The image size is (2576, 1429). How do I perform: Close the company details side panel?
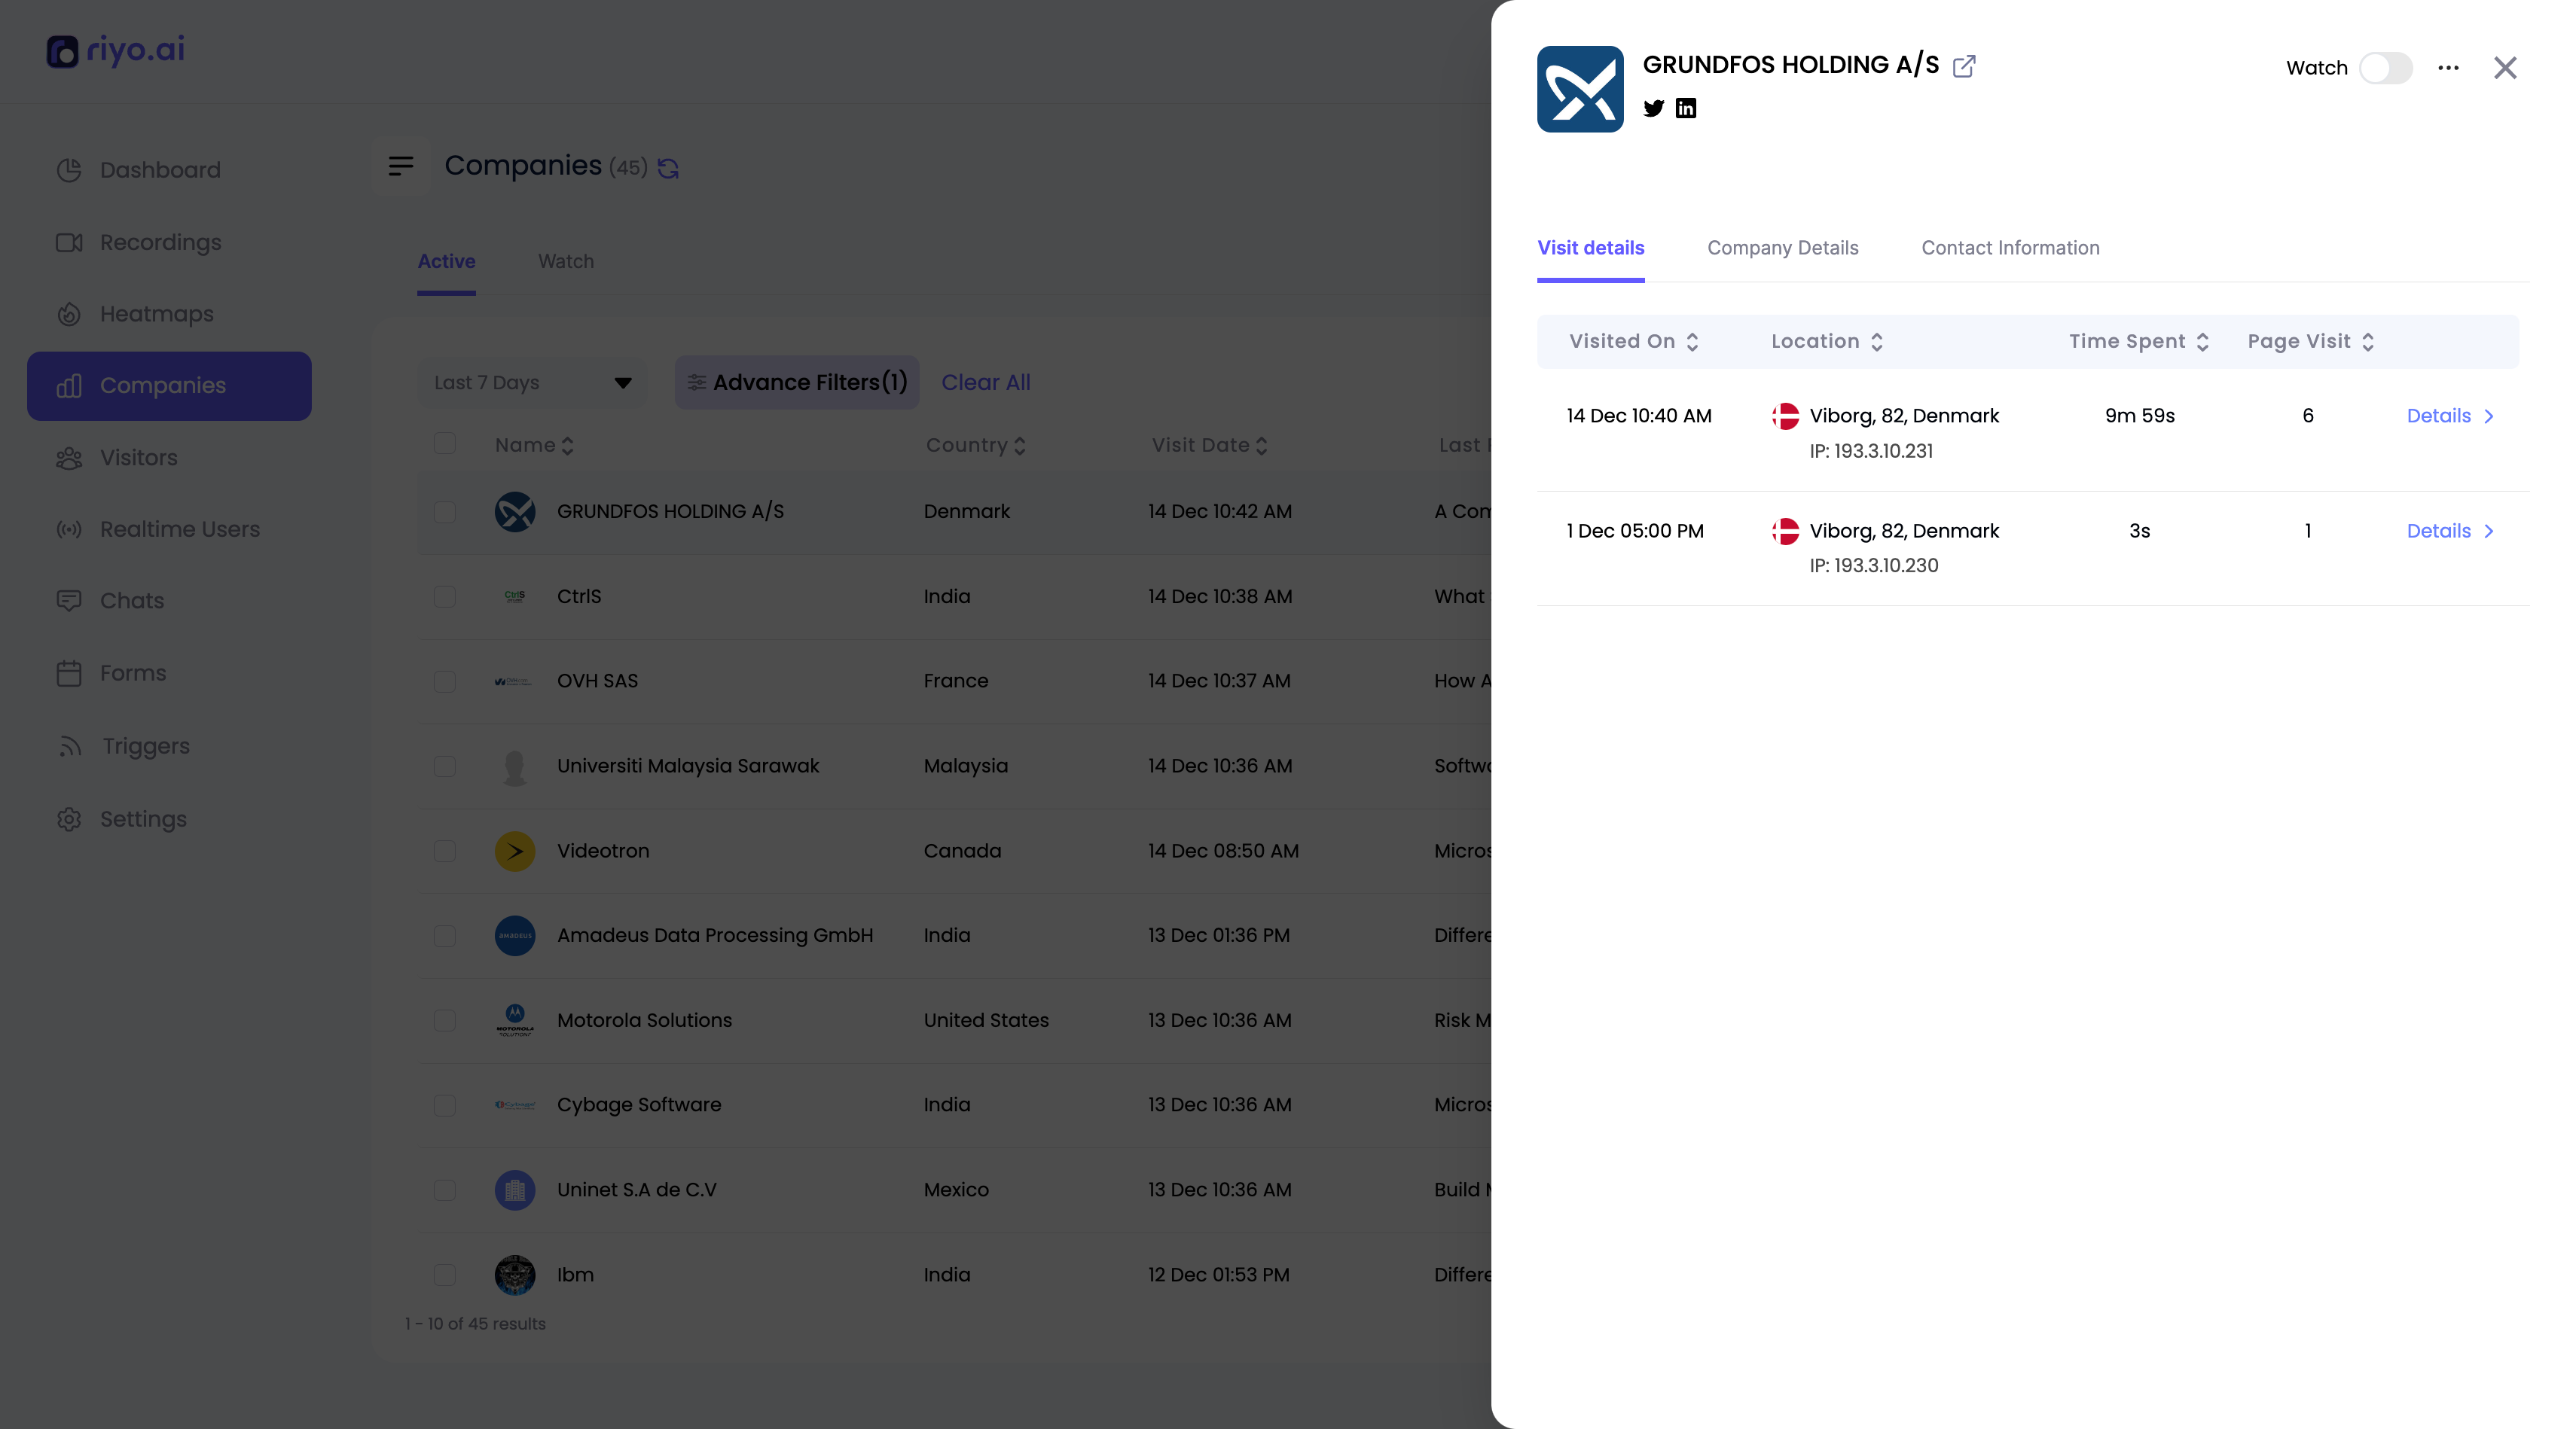tap(2505, 68)
